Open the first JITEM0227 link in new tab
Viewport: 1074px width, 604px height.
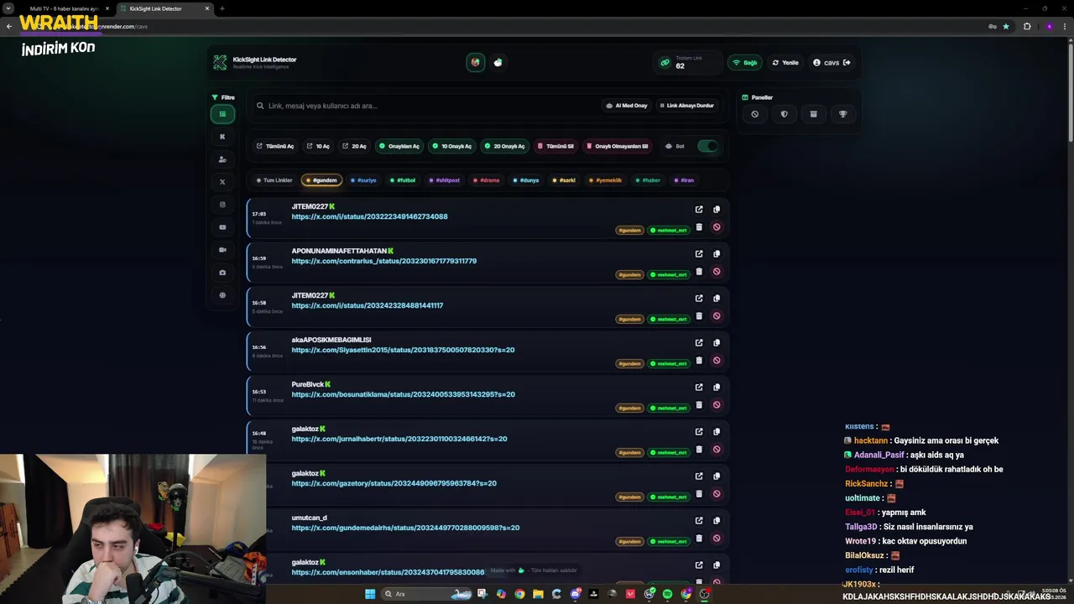699,210
